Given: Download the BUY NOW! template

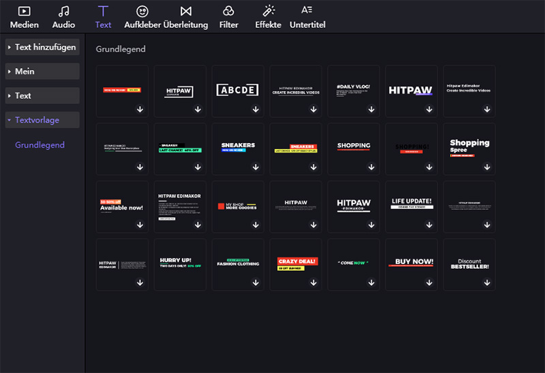Looking at the screenshot, I should tap(429, 282).
